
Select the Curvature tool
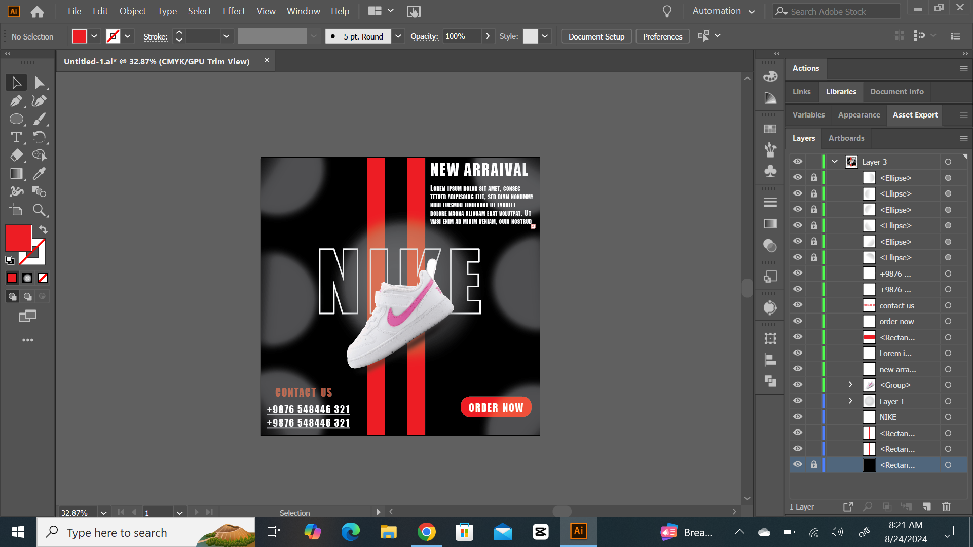(x=40, y=101)
